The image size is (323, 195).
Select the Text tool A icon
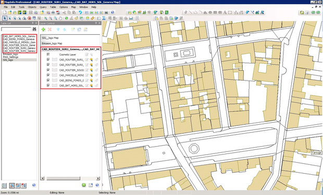[225, 12]
